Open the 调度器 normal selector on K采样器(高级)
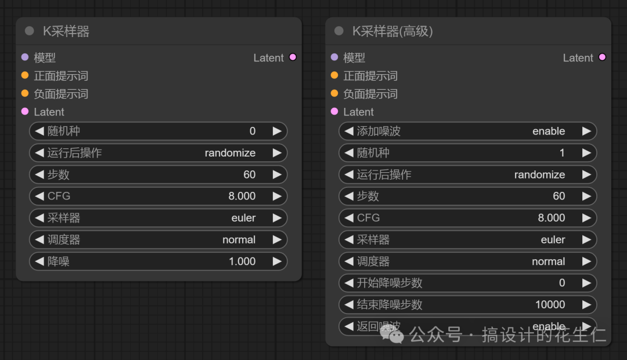This screenshot has height=360, width=627. click(x=467, y=261)
